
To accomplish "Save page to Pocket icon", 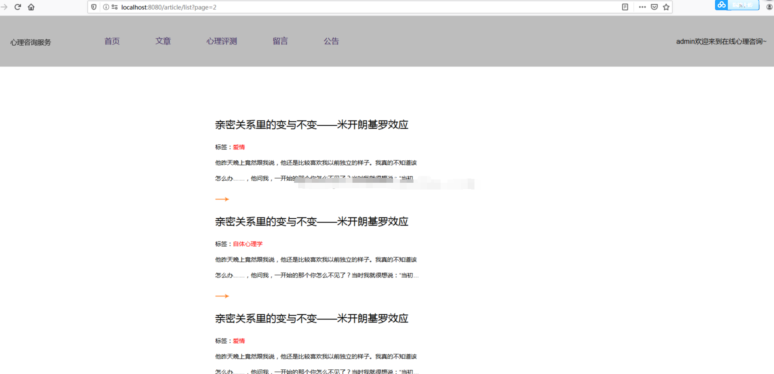I will pyautogui.click(x=654, y=7).
